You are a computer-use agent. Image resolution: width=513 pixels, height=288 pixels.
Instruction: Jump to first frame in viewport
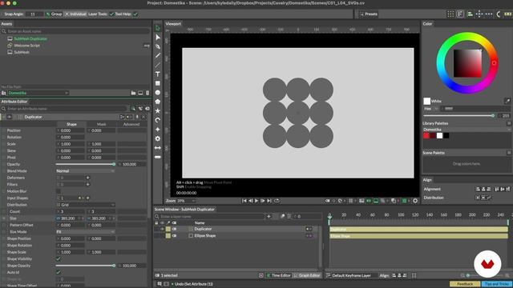point(244,201)
